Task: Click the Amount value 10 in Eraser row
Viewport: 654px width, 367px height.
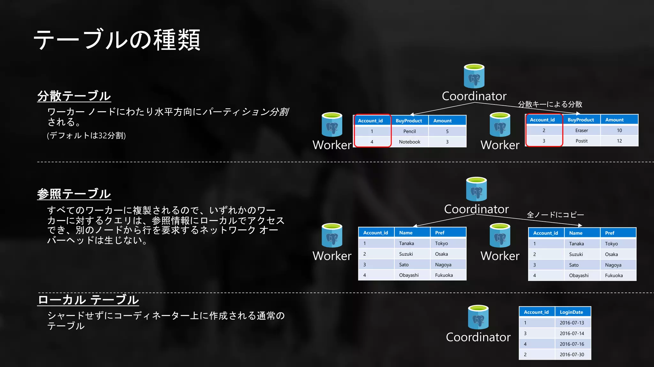Action: [x=619, y=130]
